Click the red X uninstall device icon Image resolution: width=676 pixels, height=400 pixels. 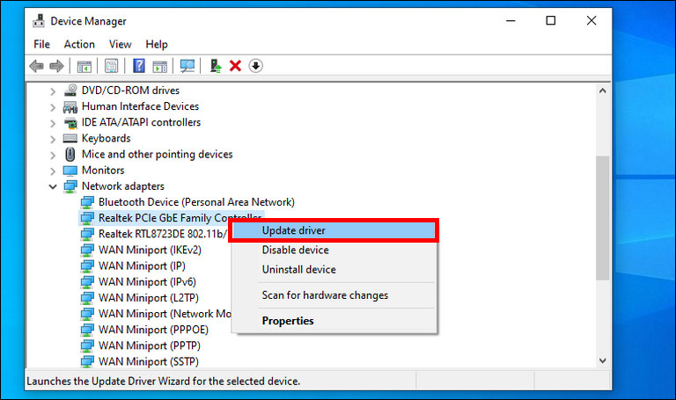coord(235,66)
